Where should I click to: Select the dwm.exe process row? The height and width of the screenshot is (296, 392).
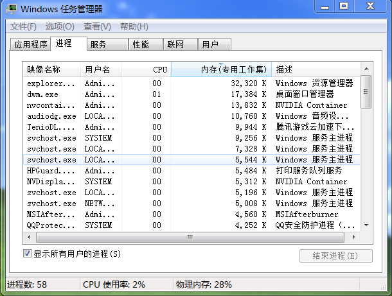pos(192,94)
